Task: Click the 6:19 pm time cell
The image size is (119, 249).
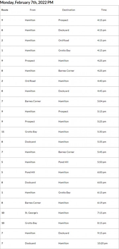Action: coord(102,203)
